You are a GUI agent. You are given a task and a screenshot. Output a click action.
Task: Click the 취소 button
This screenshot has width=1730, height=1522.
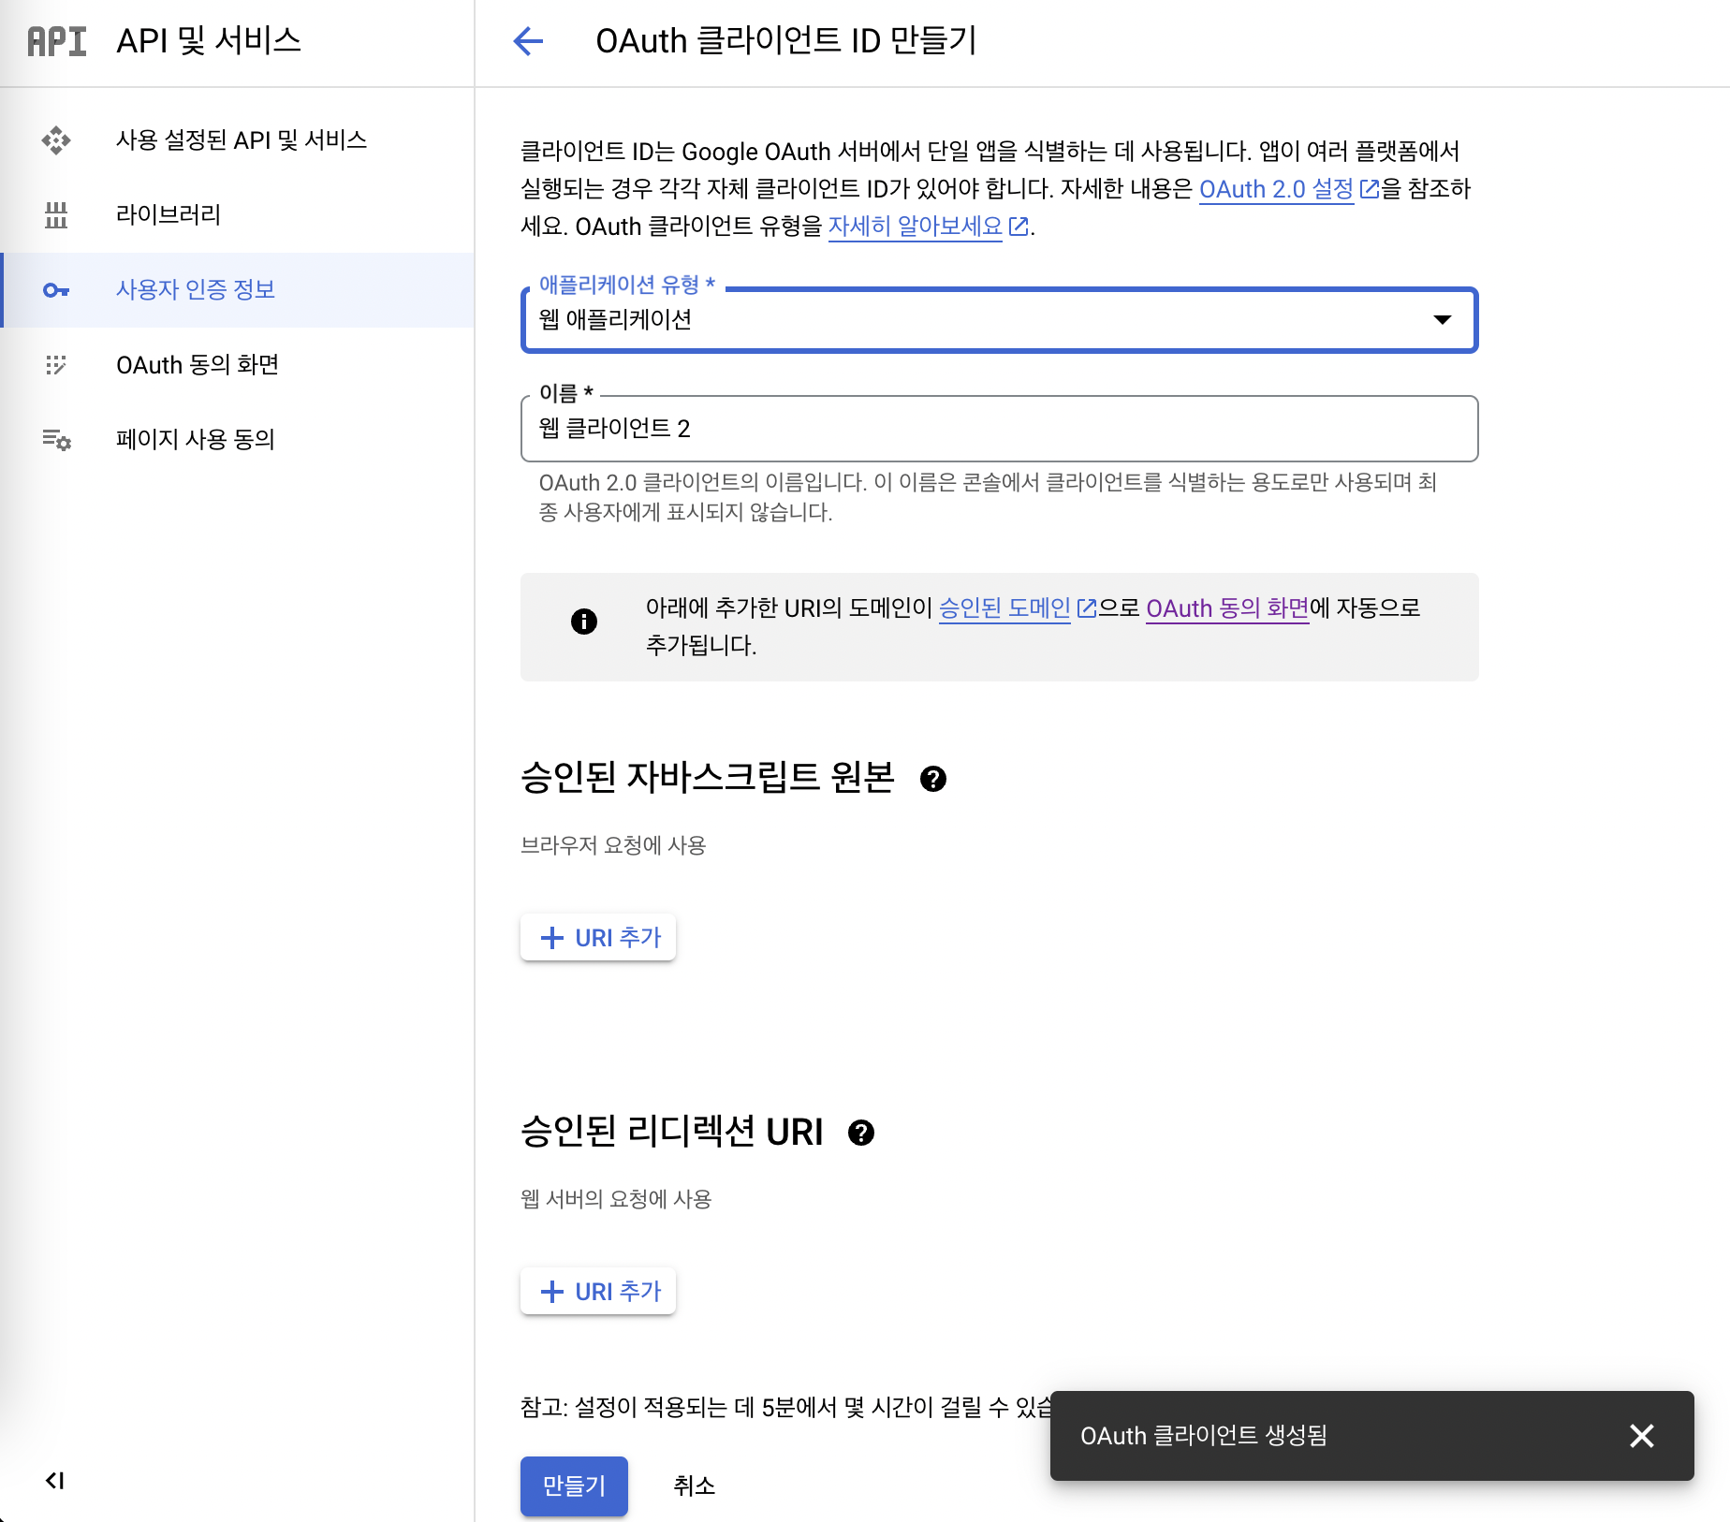pyautogui.click(x=694, y=1485)
